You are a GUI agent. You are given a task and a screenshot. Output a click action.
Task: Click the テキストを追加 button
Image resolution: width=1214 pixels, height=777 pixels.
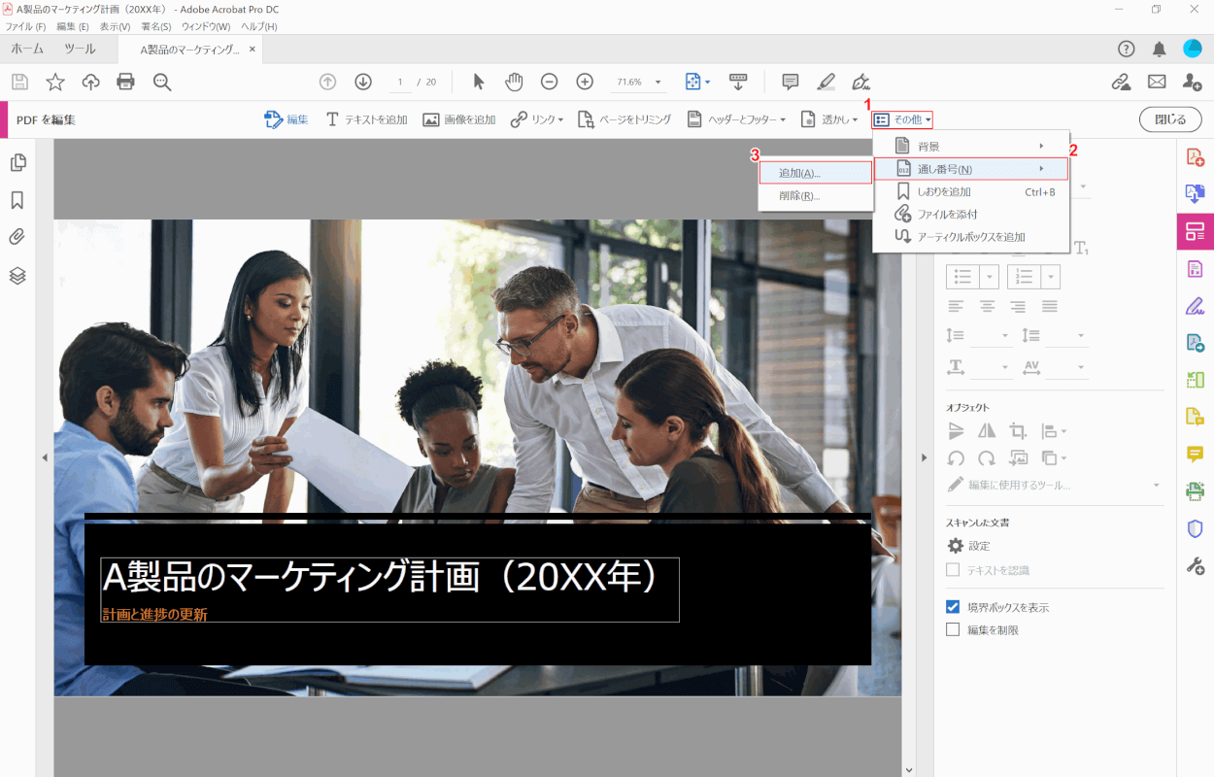366,119
